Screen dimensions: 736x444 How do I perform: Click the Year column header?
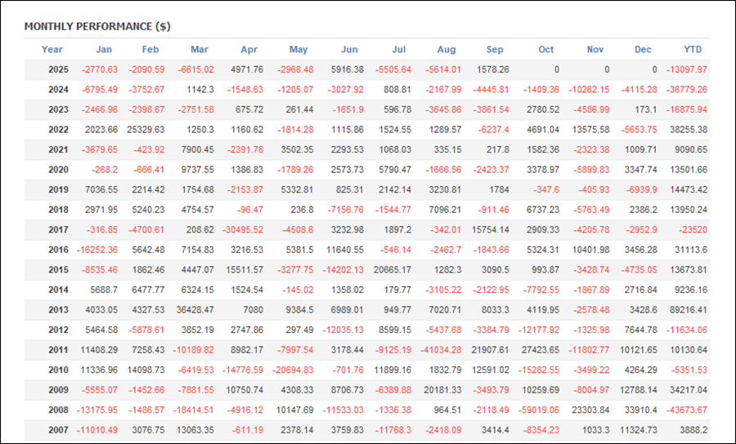[x=52, y=50]
